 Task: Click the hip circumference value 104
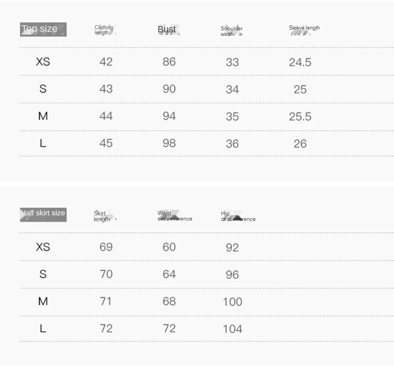[x=232, y=329]
